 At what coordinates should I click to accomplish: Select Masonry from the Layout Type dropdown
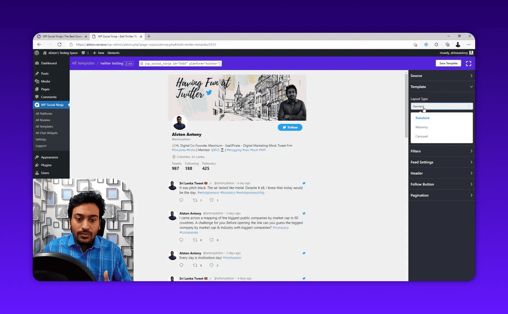pos(421,127)
